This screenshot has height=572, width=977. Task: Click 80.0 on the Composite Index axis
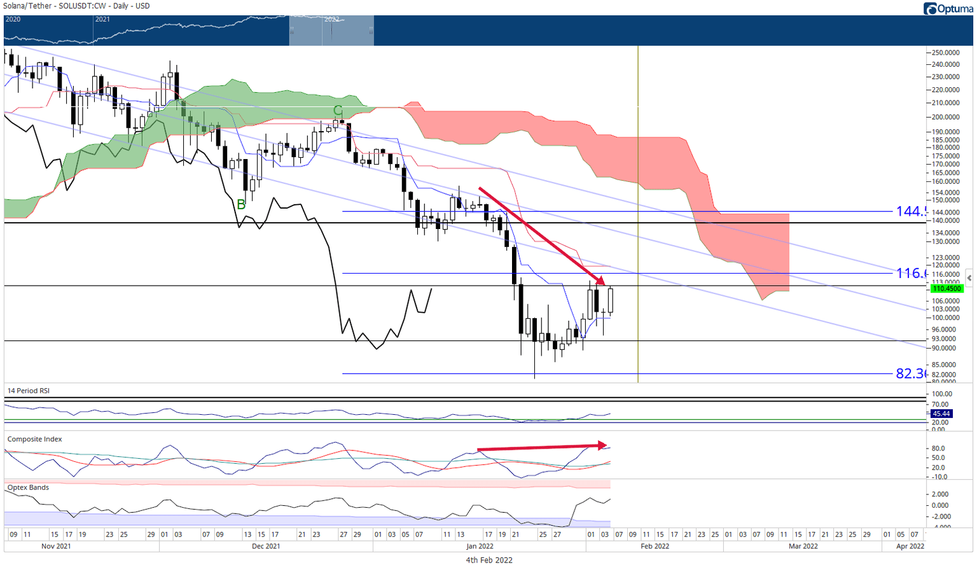(939, 449)
